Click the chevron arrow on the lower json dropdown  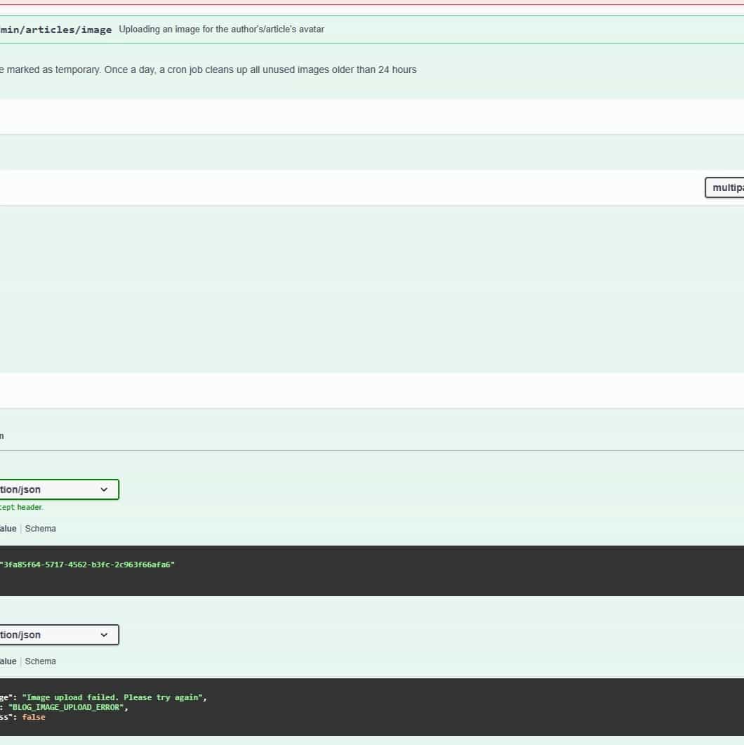tap(104, 635)
